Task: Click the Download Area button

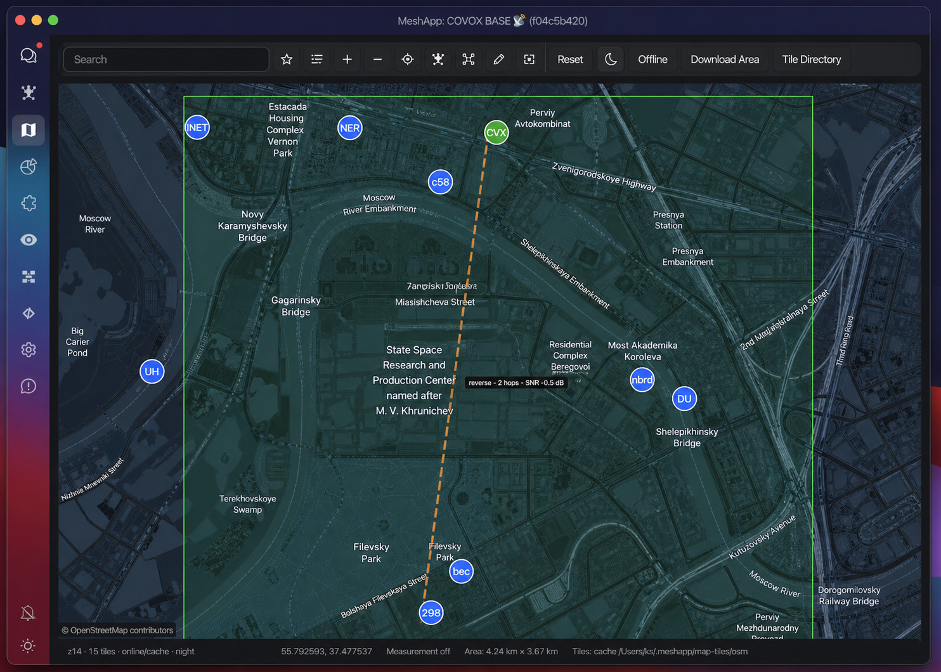Action: pos(725,60)
